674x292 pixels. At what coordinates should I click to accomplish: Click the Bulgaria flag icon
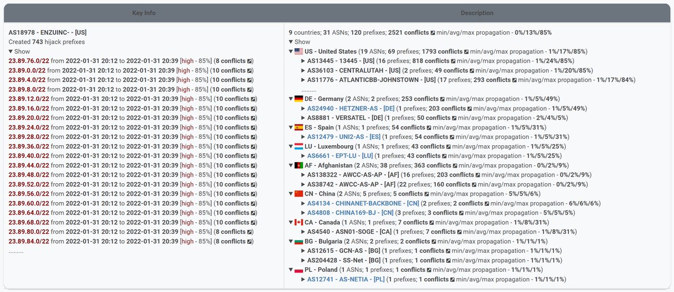click(x=299, y=242)
